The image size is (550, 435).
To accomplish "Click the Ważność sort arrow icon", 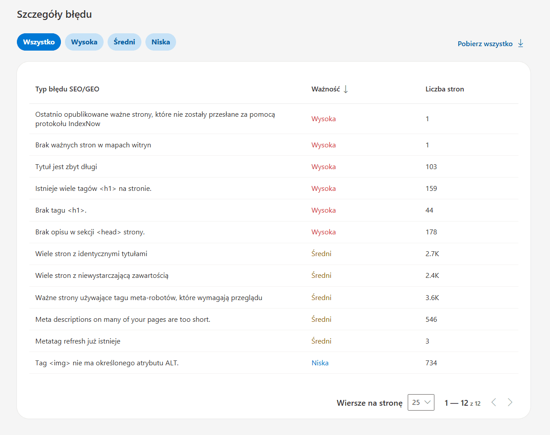I will click(x=345, y=89).
